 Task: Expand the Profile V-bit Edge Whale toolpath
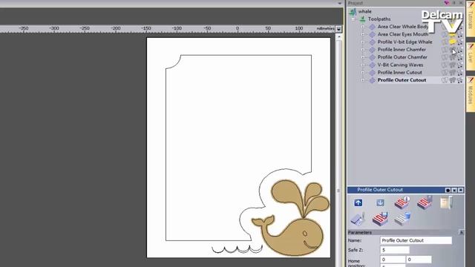click(363, 42)
